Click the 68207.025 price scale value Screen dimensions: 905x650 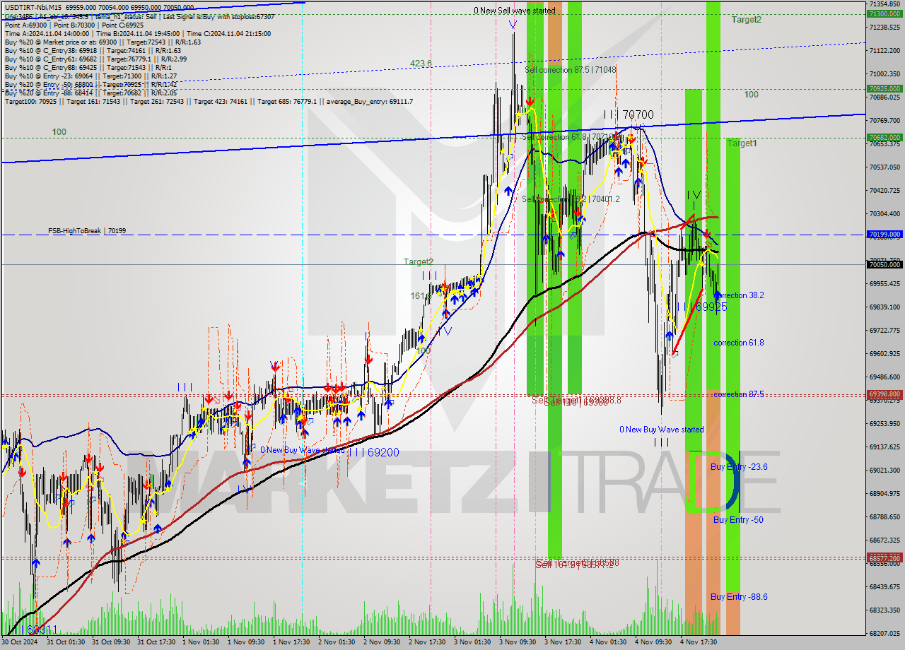click(x=884, y=633)
